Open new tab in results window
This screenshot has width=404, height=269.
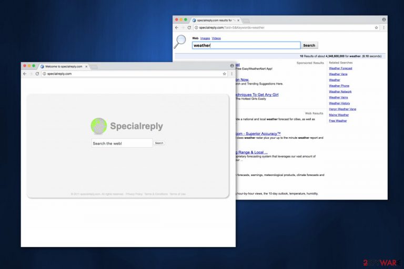click(x=246, y=20)
